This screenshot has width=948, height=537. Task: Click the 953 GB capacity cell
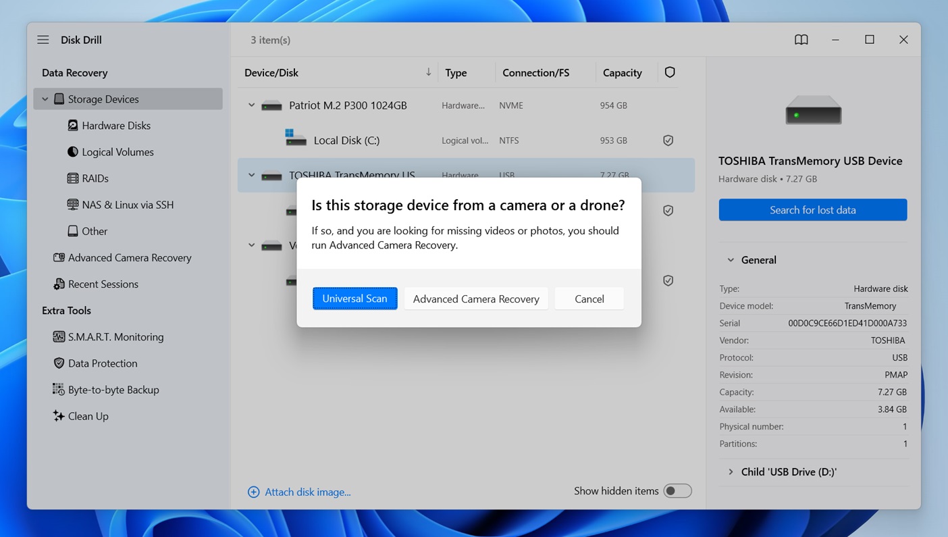tap(613, 140)
